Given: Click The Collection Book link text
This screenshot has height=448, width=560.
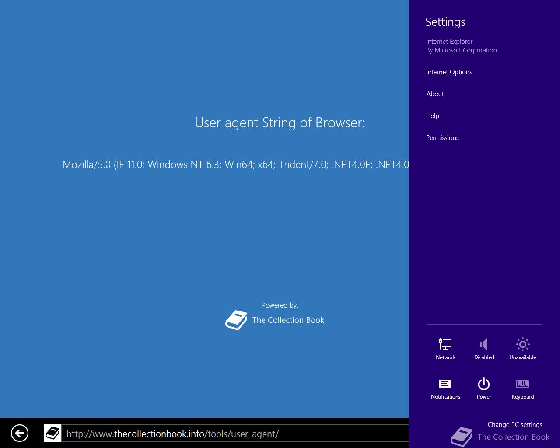Looking at the screenshot, I should point(288,320).
